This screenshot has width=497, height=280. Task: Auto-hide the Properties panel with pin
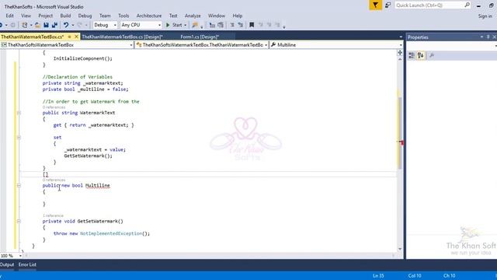(x=488, y=37)
